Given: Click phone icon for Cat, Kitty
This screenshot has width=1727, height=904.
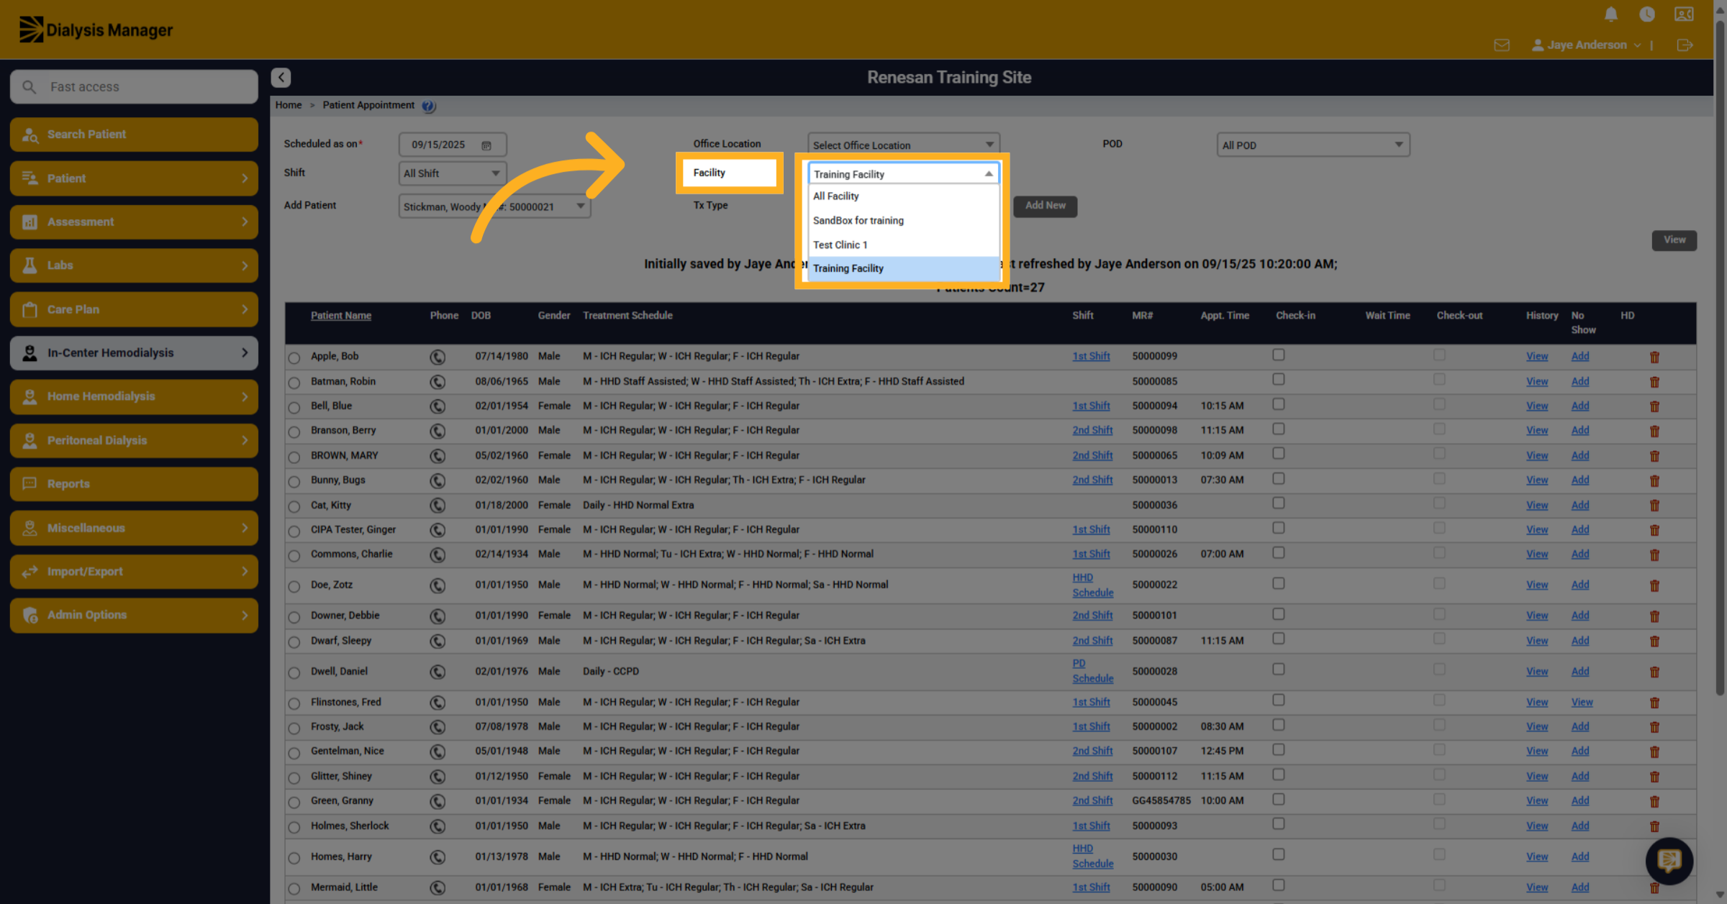Looking at the screenshot, I should point(438,506).
